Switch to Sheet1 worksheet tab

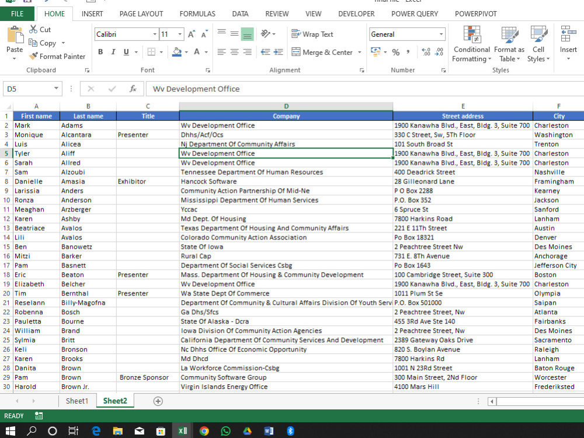(x=77, y=401)
